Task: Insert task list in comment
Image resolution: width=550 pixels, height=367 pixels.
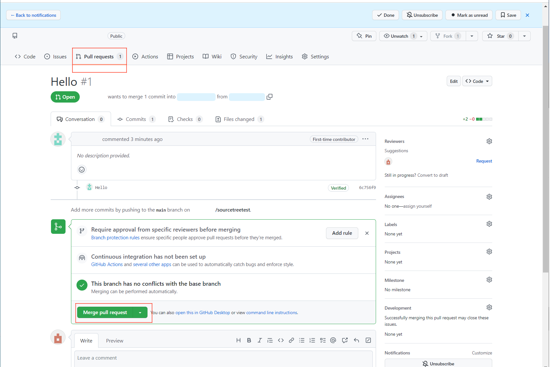Action: 323,340
